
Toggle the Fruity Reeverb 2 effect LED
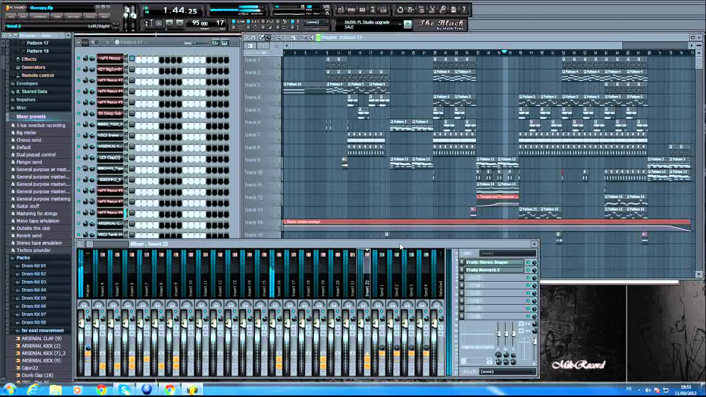pyautogui.click(x=528, y=270)
